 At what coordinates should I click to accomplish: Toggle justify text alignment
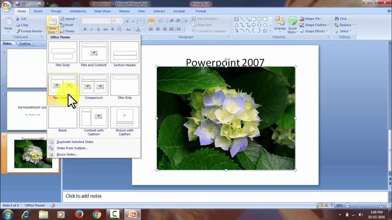171,29
